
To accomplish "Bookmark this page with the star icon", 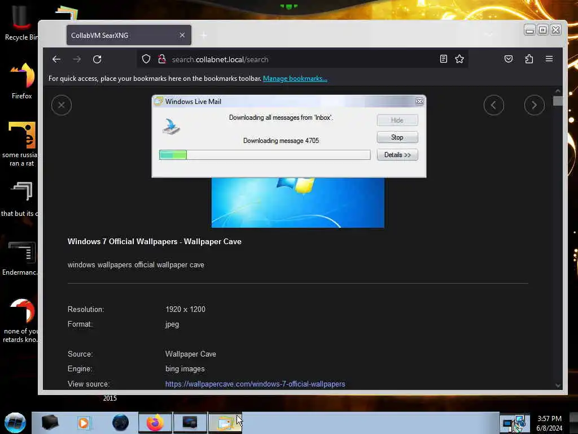I will coord(459,59).
